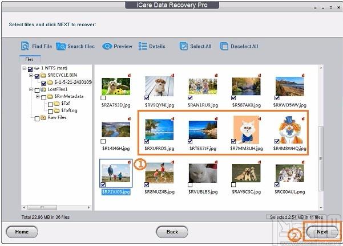Click the Next button to recover

click(322, 232)
